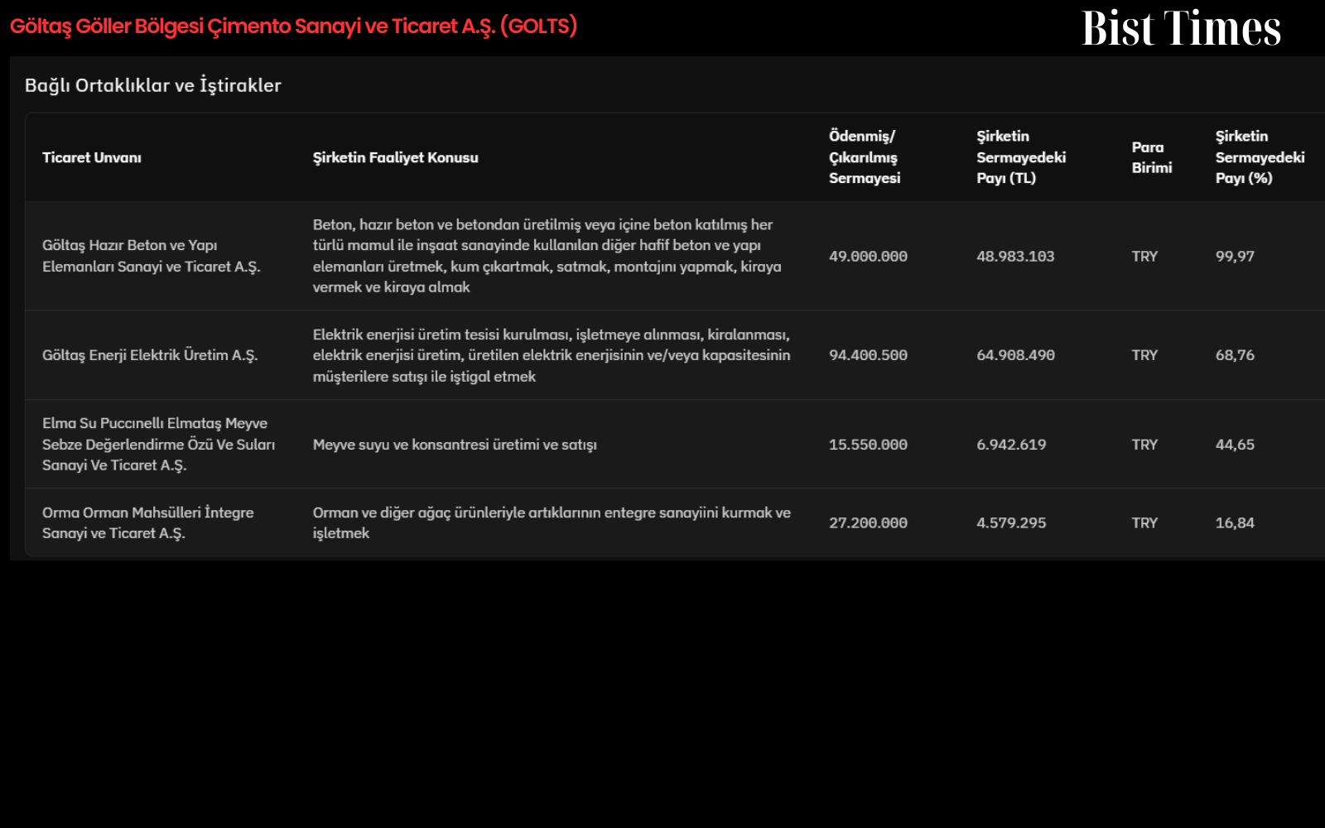Click TRY in Göltaş Hazır Beton row
Screen dimensions: 1325x828
pos(1144,257)
